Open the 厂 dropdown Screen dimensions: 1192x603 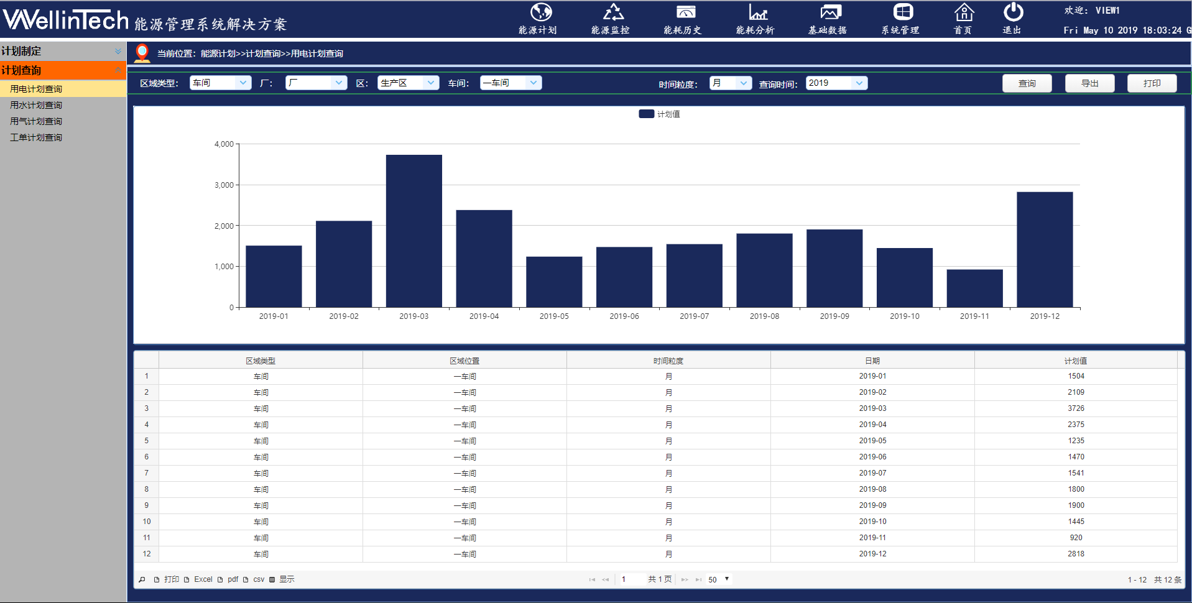pos(316,83)
